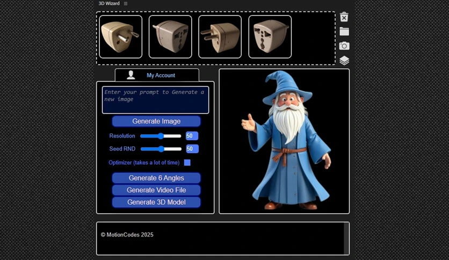Open the My Account tab
Viewport: 449px width, 260px height.
click(x=157, y=75)
